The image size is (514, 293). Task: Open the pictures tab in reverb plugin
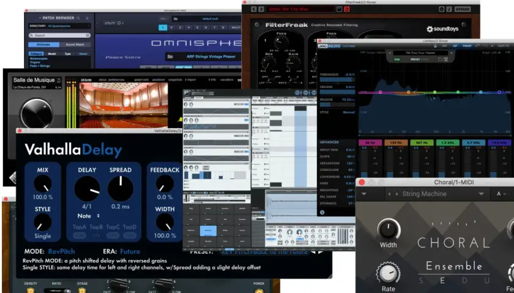pyautogui.click(x=86, y=79)
